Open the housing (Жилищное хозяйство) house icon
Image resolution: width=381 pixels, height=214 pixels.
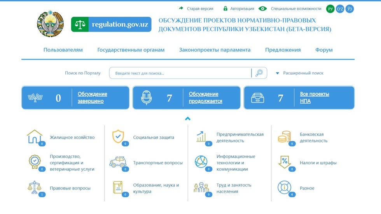tap(35, 137)
